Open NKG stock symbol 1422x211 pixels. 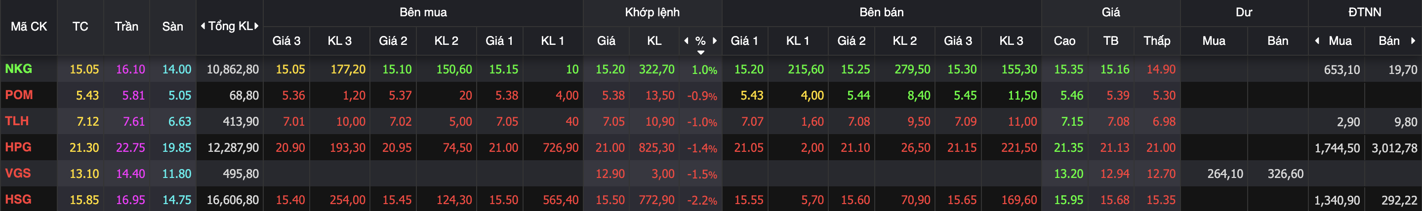click(x=18, y=69)
